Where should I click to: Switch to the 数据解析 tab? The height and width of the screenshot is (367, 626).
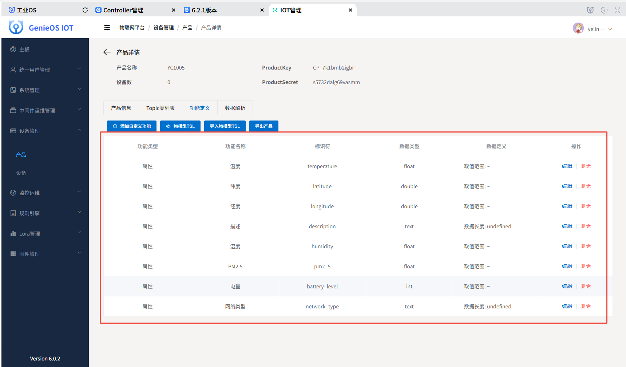click(x=235, y=108)
